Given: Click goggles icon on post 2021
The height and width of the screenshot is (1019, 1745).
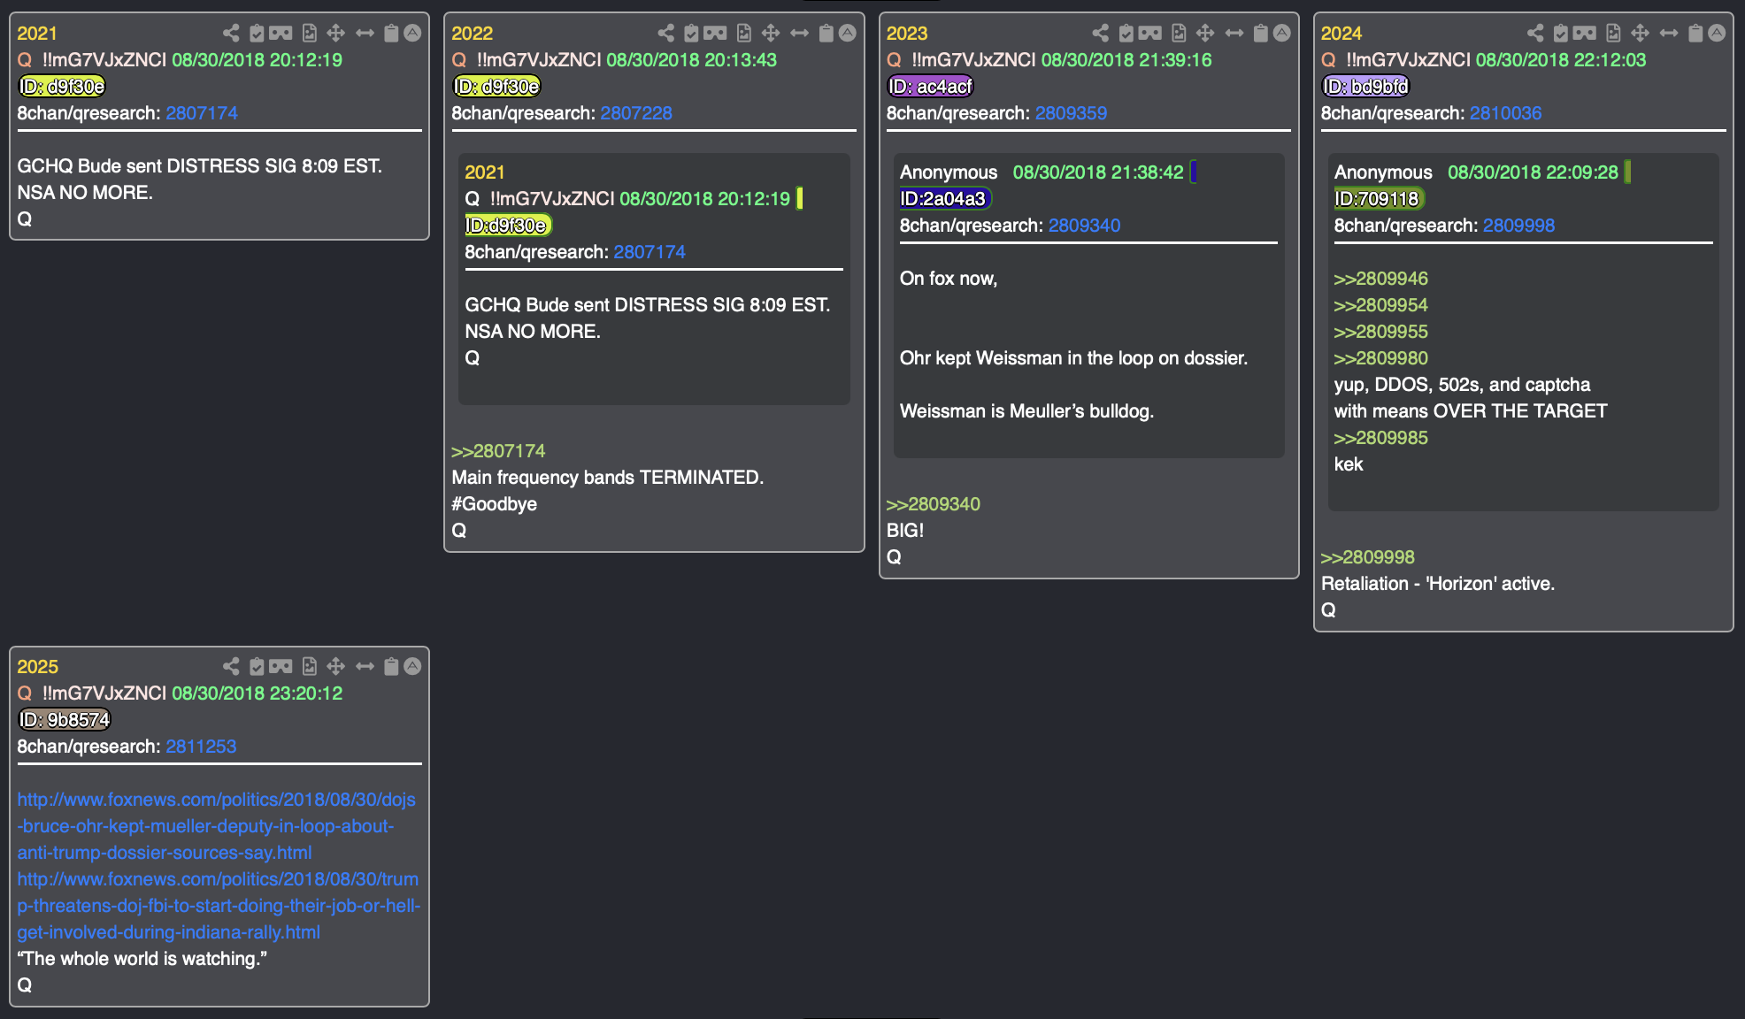Looking at the screenshot, I should point(281,33).
